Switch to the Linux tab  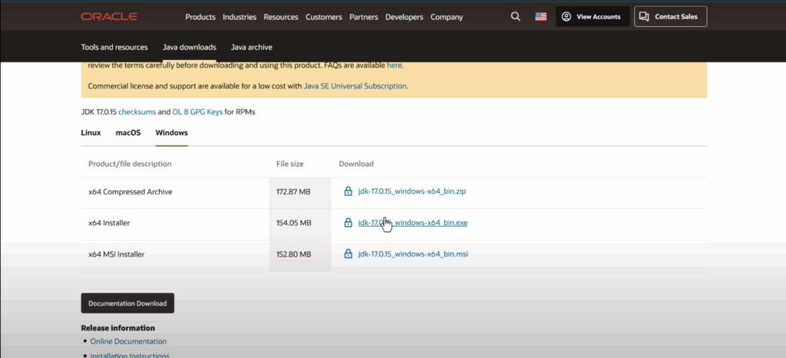click(x=91, y=133)
